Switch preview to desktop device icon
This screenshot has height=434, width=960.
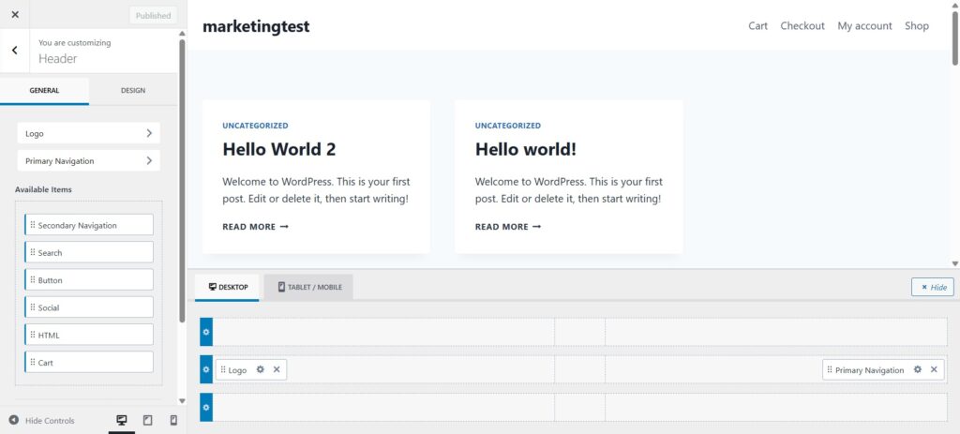pyautogui.click(x=121, y=421)
